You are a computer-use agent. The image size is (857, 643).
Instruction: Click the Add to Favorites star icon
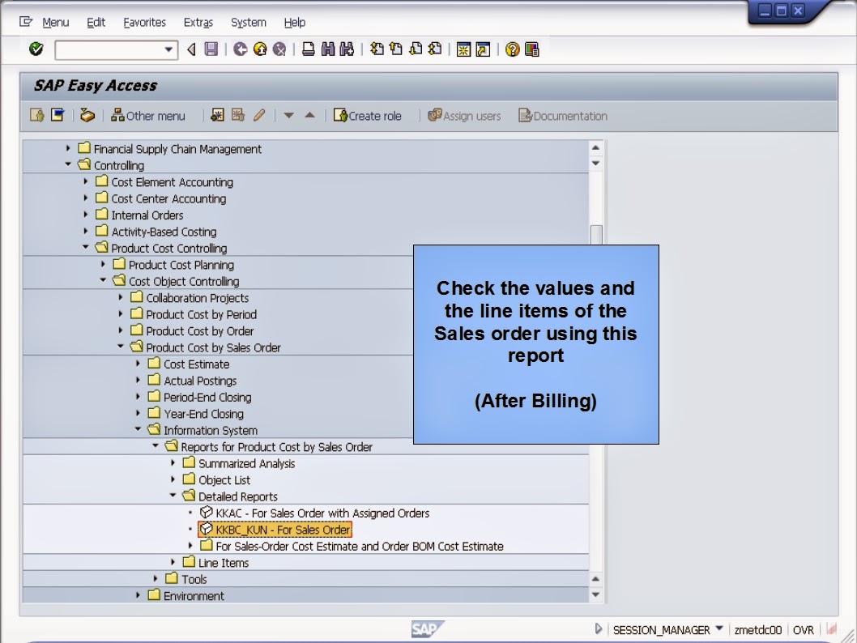(217, 115)
